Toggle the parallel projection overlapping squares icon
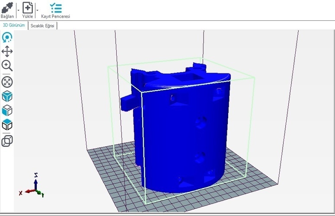Screen dimensions: 335x216 (7, 141)
